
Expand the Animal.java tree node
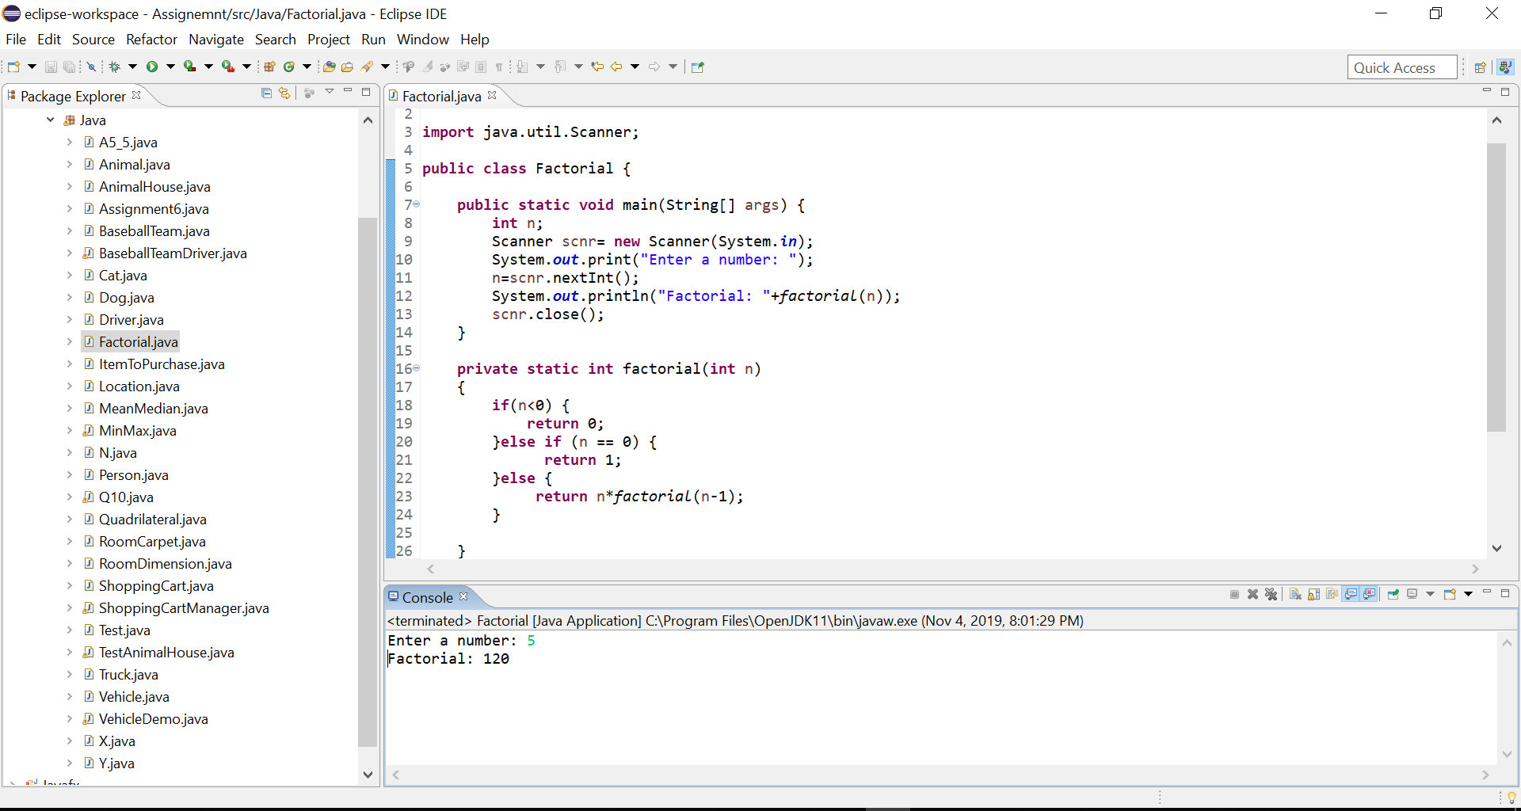tap(70, 165)
